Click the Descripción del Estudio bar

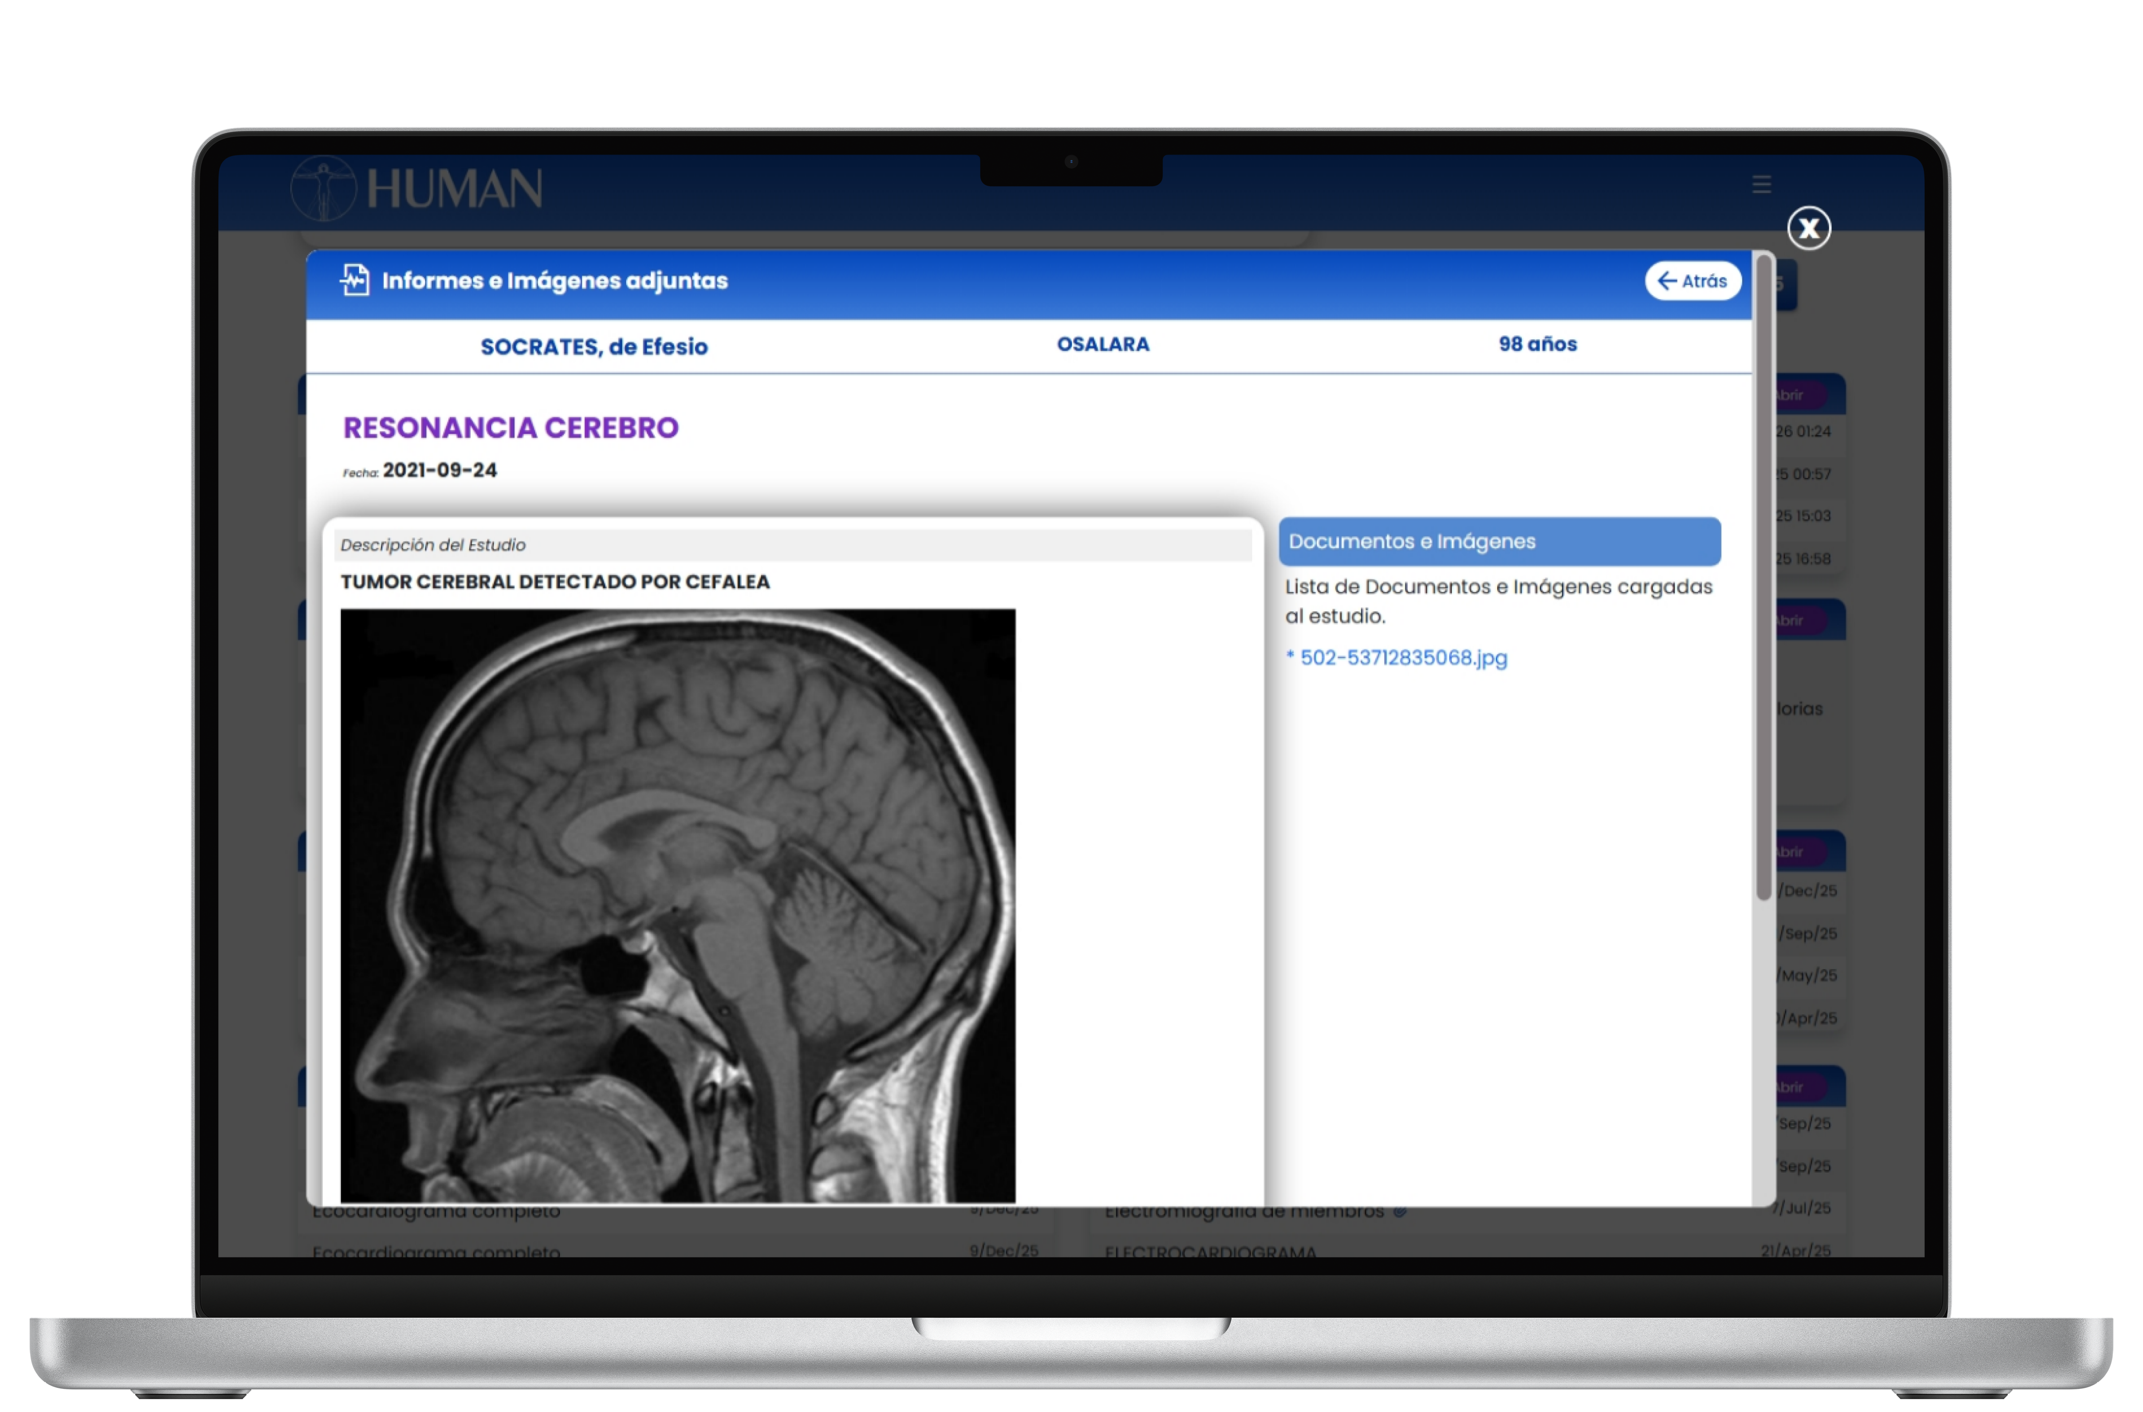793,545
